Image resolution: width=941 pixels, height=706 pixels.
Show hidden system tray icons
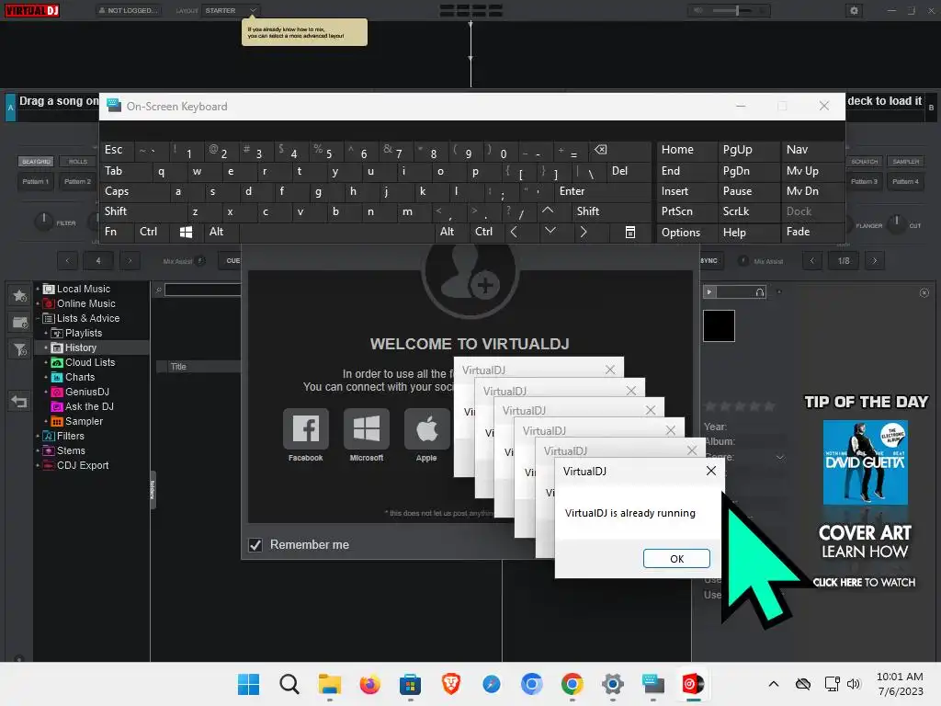(774, 684)
